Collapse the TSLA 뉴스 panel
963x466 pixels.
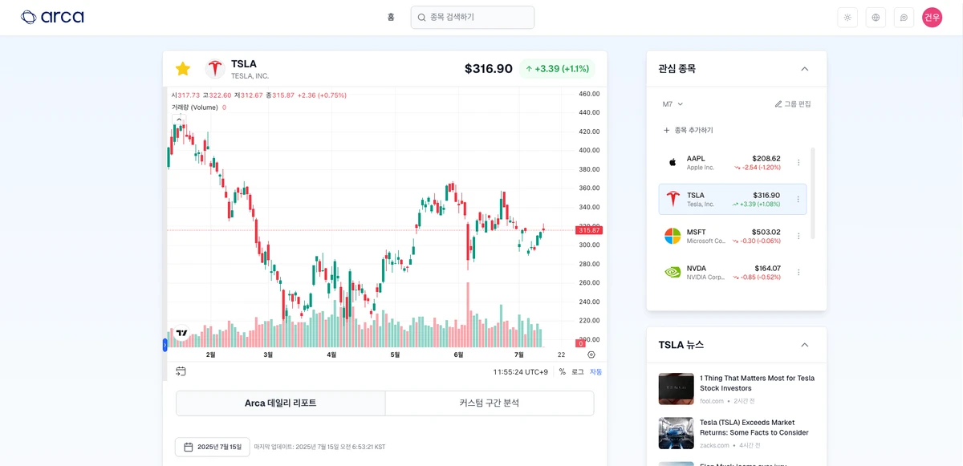pos(805,345)
